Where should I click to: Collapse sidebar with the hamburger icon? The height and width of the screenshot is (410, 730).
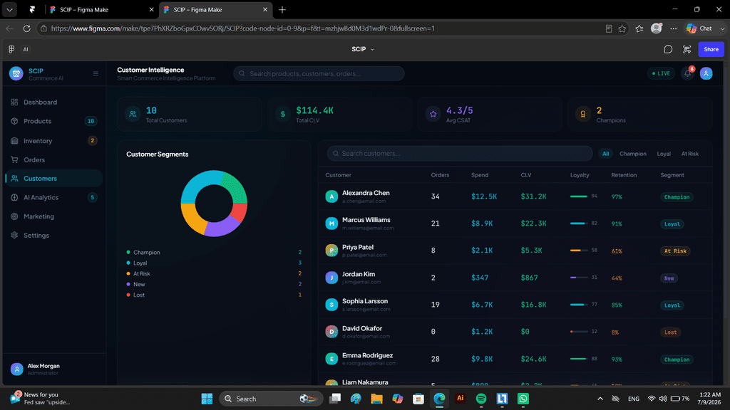pyautogui.click(x=96, y=73)
